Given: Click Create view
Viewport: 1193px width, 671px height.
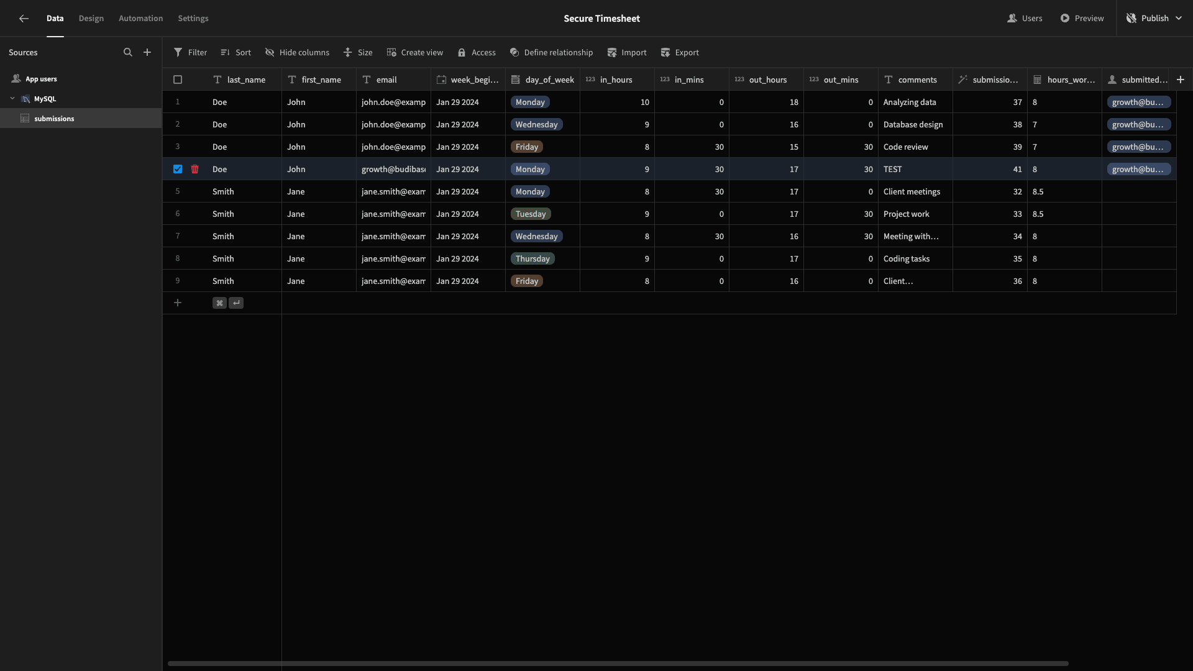Looking at the screenshot, I should point(414,53).
